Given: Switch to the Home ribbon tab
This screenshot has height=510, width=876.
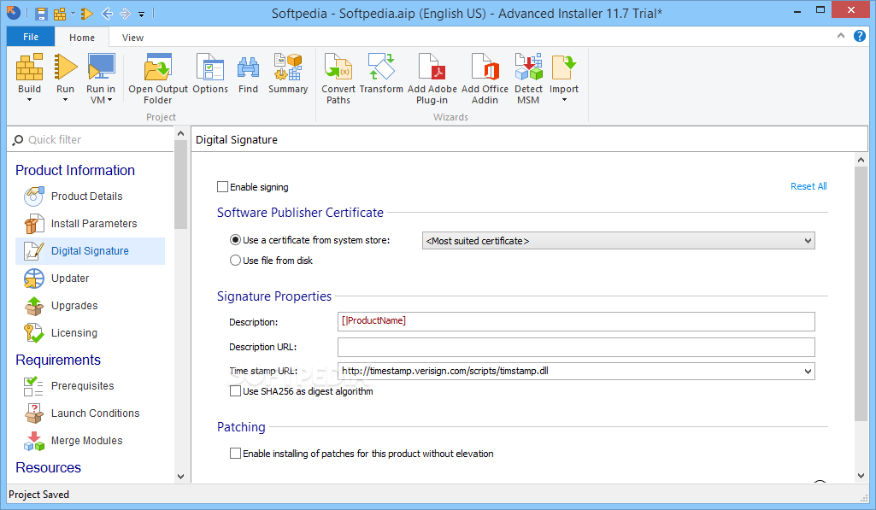Looking at the screenshot, I should click(x=82, y=38).
